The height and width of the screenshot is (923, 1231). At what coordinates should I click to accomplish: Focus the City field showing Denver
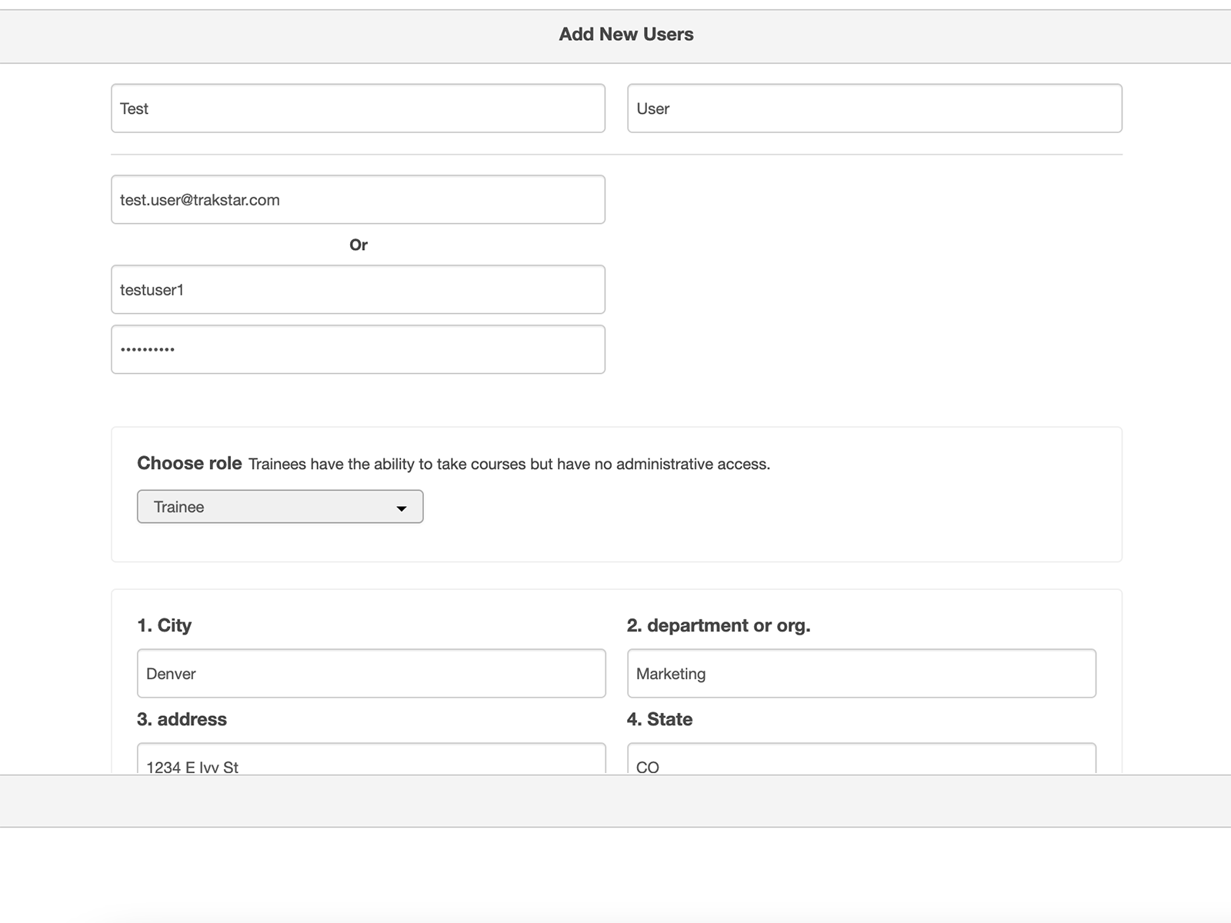click(x=371, y=674)
